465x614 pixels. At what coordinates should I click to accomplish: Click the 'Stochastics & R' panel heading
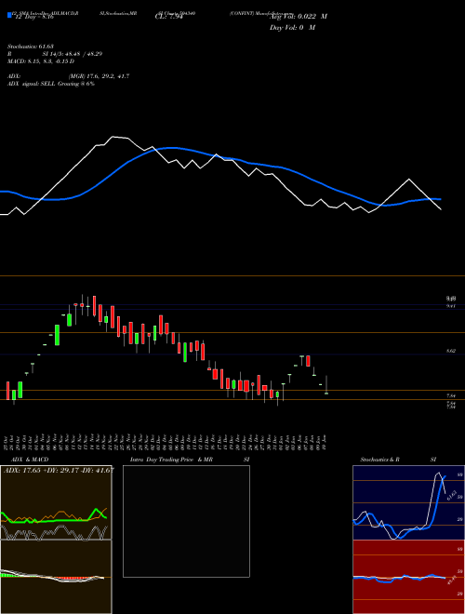[380, 460]
